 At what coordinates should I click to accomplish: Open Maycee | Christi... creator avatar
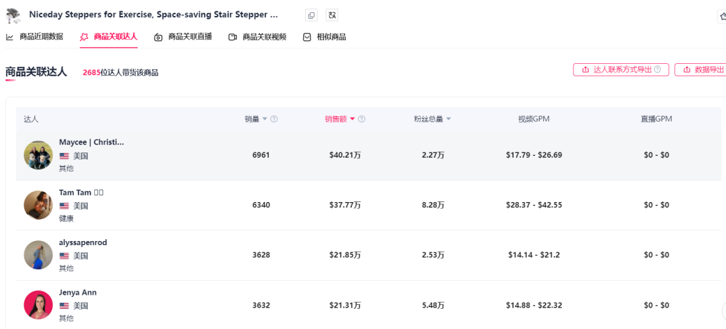point(38,155)
